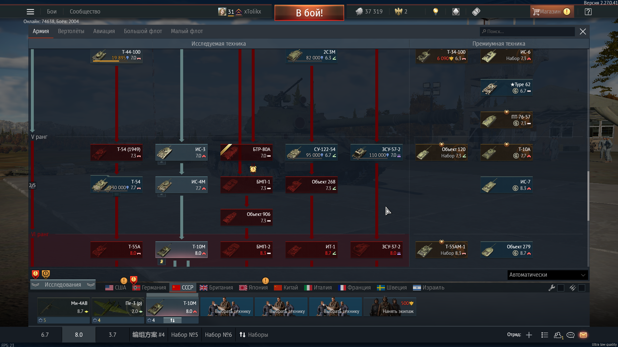
Task: Open the glowing mail envelope icon
Action: [x=583, y=335]
